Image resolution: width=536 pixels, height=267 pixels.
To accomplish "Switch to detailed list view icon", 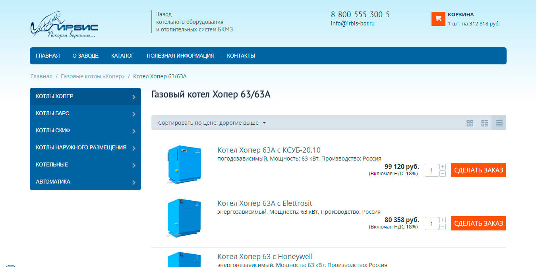I will 484,123.
